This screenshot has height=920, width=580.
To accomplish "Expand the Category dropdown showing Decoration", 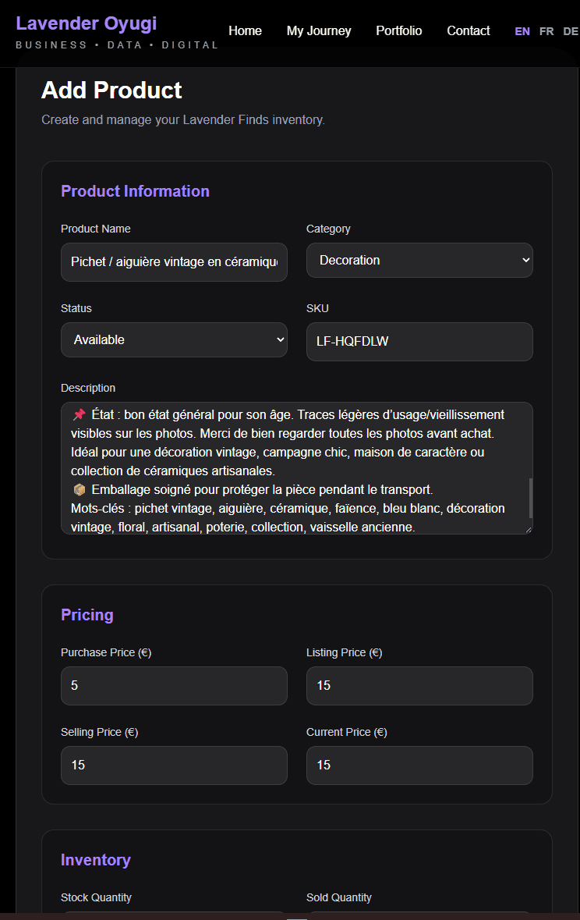I will (419, 260).
